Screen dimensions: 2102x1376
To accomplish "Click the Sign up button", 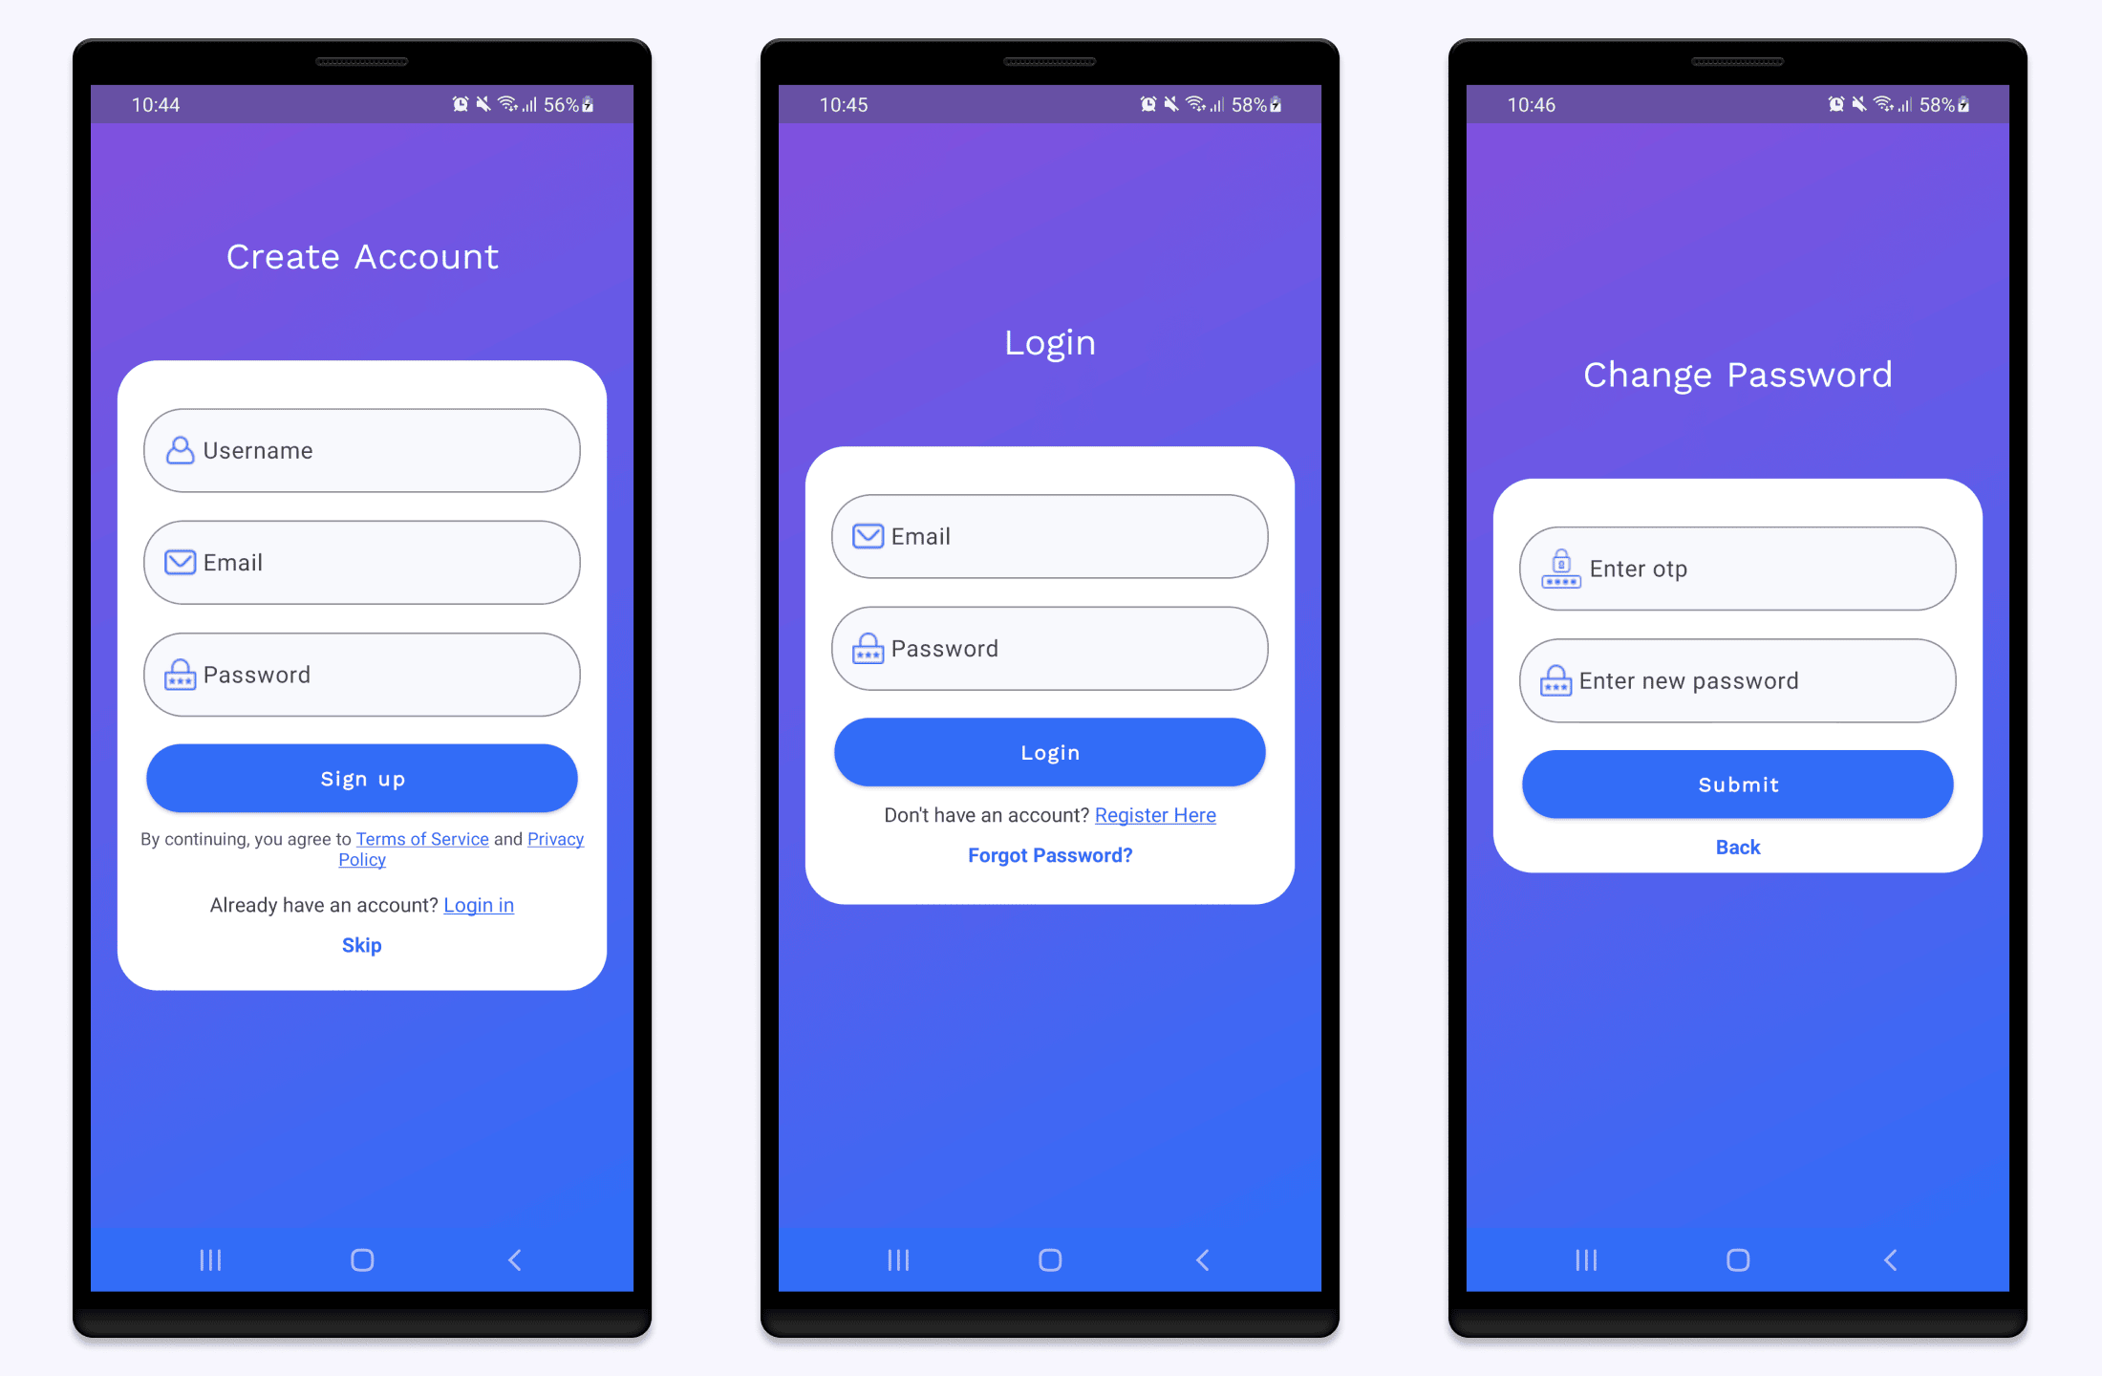I will 362,777.
